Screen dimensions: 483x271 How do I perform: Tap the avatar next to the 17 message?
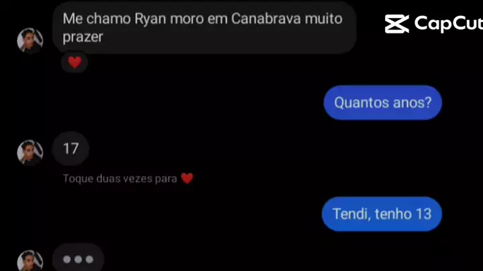click(30, 153)
